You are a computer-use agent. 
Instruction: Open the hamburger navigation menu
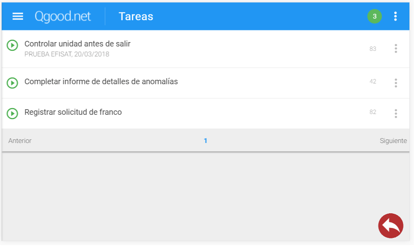(x=18, y=16)
